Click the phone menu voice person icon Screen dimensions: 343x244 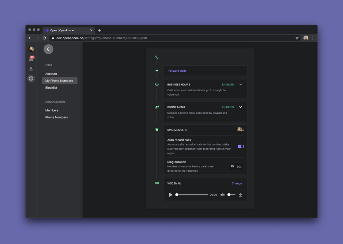point(157,107)
